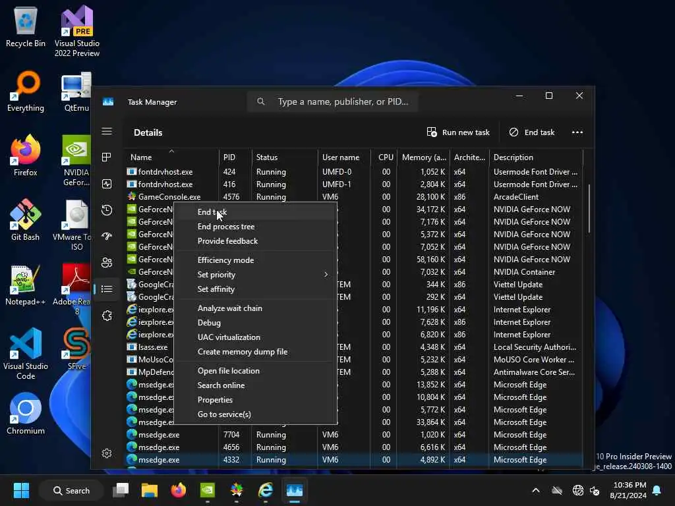Open notification bell in system tray
This screenshot has height=506, width=675.
point(657,490)
